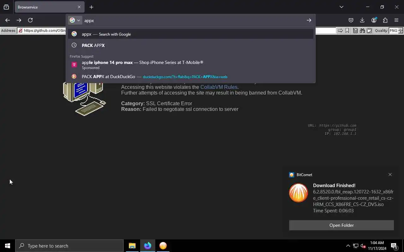Reload the current page
The height and width of the screenshot is (252, 404).
tap(30, 20)
